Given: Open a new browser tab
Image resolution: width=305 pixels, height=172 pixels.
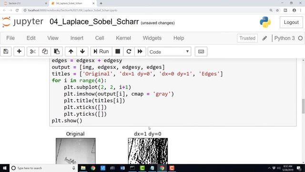Looking at the screenshot, I should 101,3.
